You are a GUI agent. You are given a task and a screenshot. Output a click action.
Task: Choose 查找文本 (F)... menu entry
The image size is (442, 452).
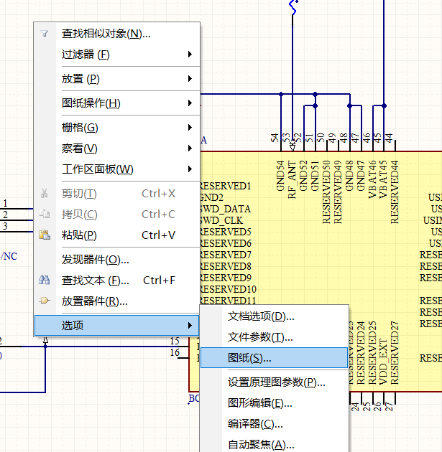pos(116,281)
